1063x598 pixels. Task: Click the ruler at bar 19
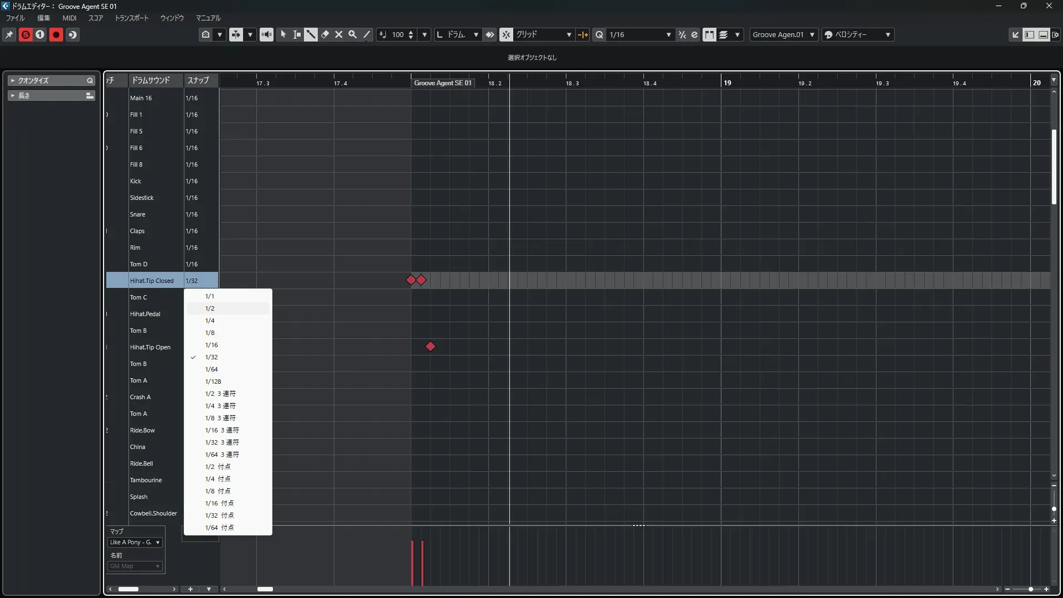pos(721,82)
